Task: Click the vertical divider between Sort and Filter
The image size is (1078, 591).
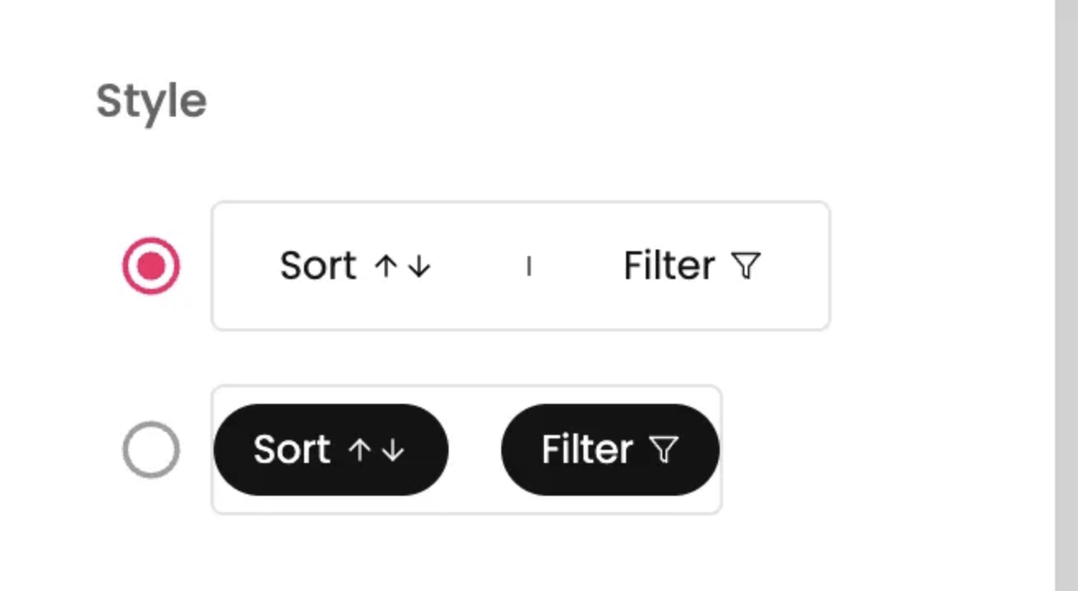Action: [528, 266]
